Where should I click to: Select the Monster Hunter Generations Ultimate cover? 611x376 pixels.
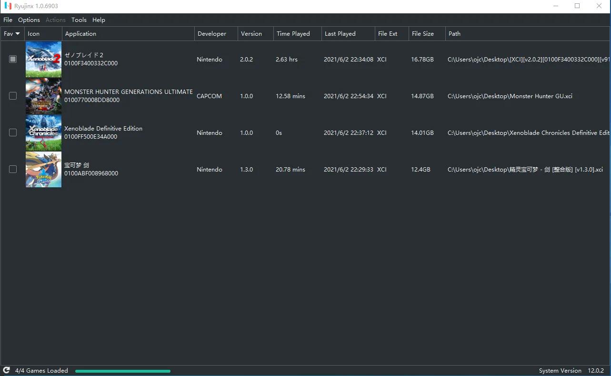[43, 96]
